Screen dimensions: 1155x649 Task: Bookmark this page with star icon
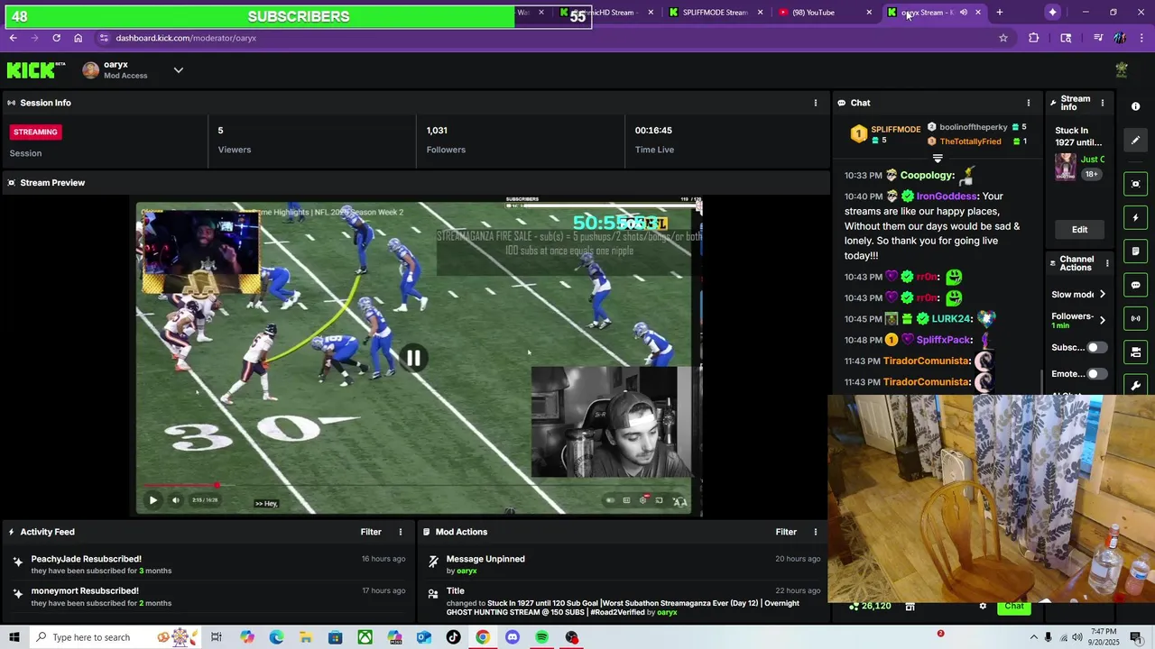tap(1003, 38)
